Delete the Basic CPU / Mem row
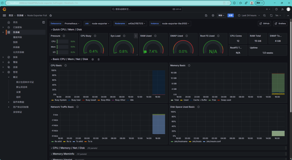This screenshot has width=292, height=160. (99, 59)
